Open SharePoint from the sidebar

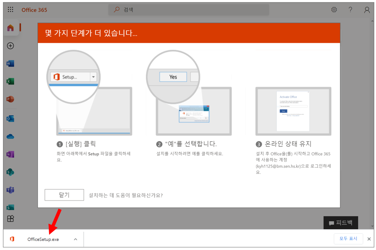[10, 172]
